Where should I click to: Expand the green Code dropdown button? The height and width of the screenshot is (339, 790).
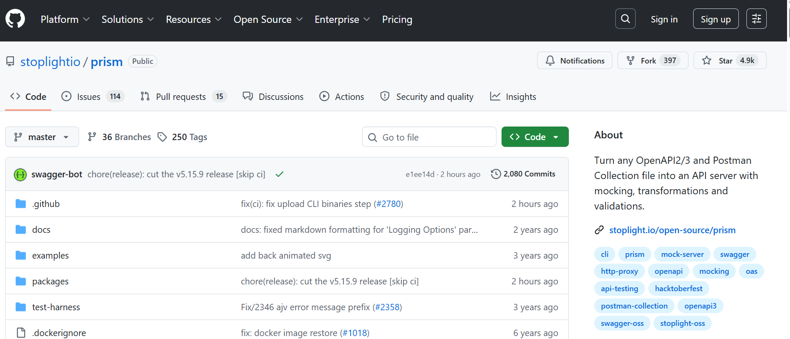tap(535, 137)
